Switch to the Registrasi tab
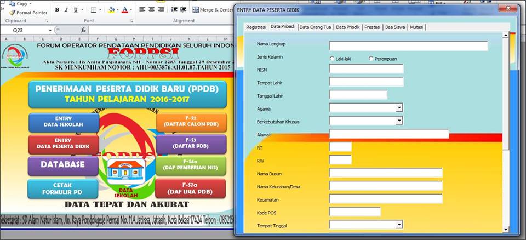Viewport: 526px width, 240px height. coord(256,27)
